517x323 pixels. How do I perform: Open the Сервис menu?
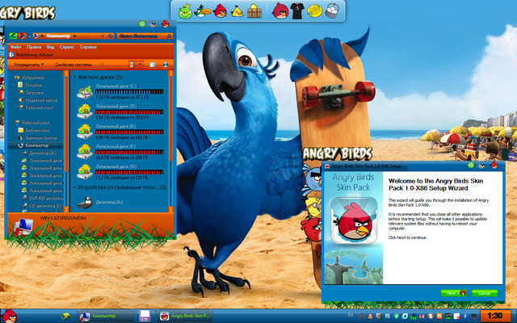[x=67, y=47]
